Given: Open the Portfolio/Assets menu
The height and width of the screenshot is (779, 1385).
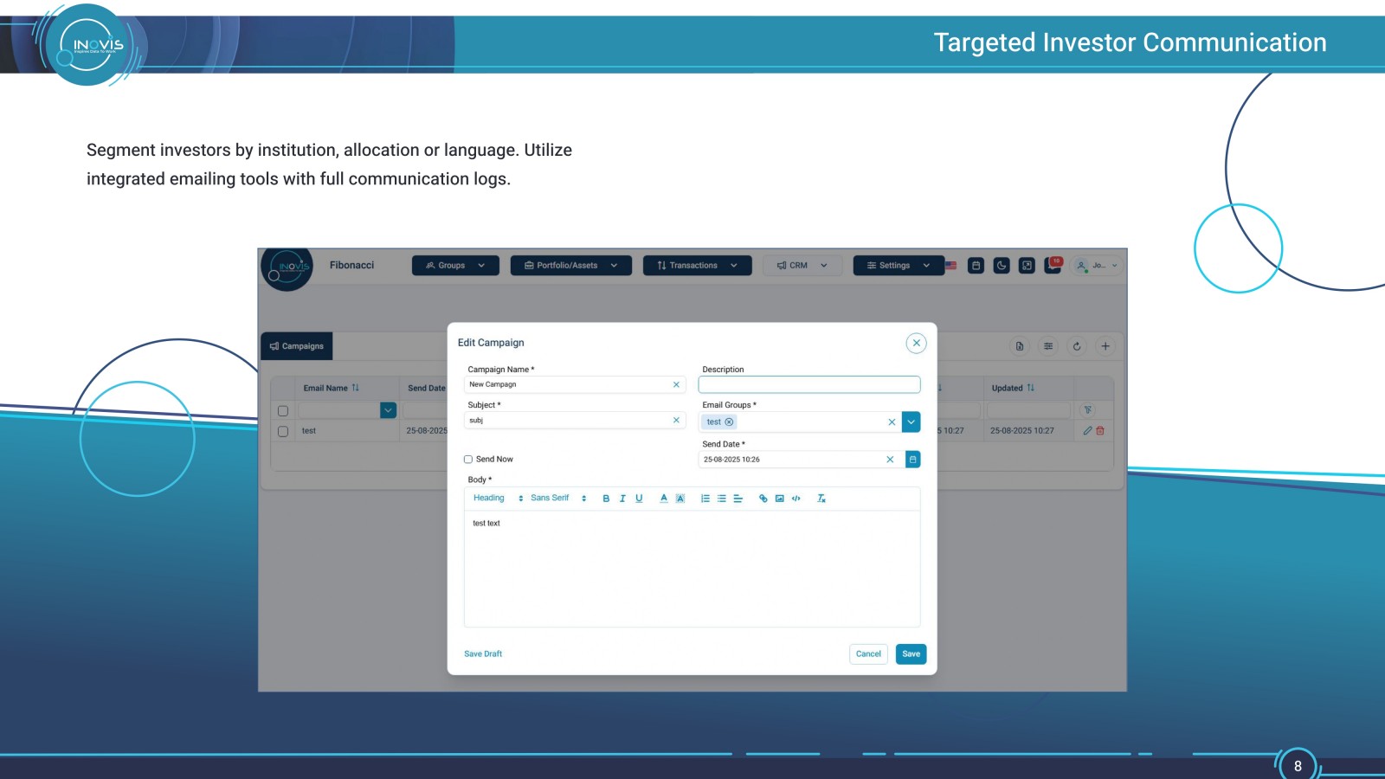Looking at the screenshot, I should [570, 266].
